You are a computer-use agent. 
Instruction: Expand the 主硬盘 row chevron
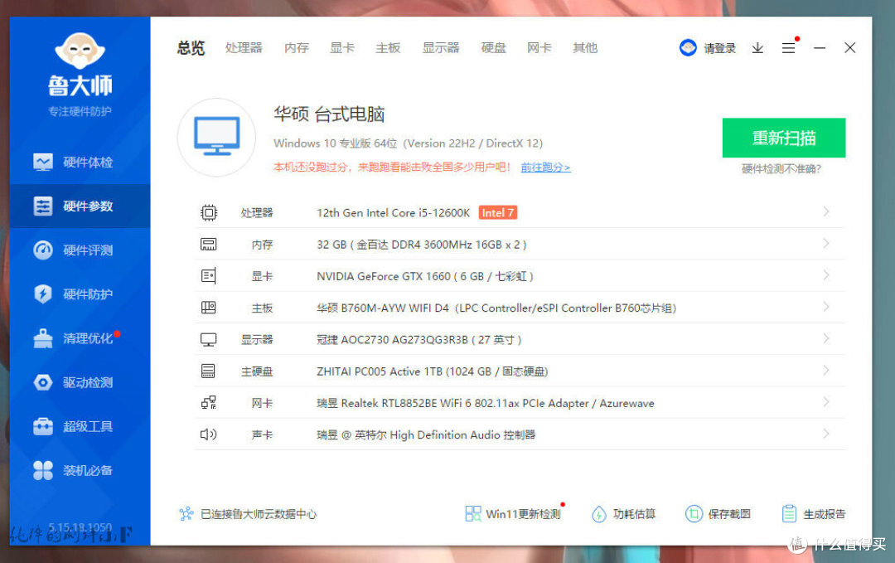[826, 371]
